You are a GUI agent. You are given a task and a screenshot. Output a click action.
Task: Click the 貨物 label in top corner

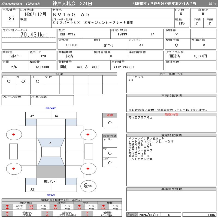tap(213, 4)
